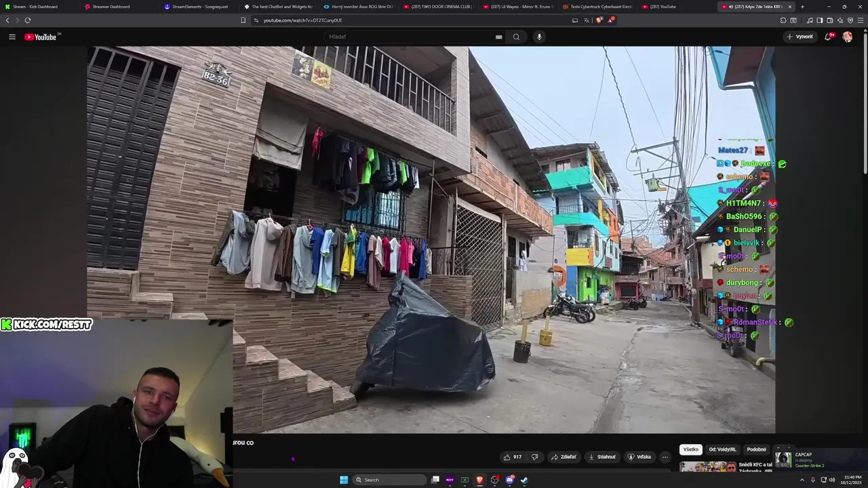Screen dimensions: 868x488
Task: Select the Podobné filter chip
Action: point(756,449)
